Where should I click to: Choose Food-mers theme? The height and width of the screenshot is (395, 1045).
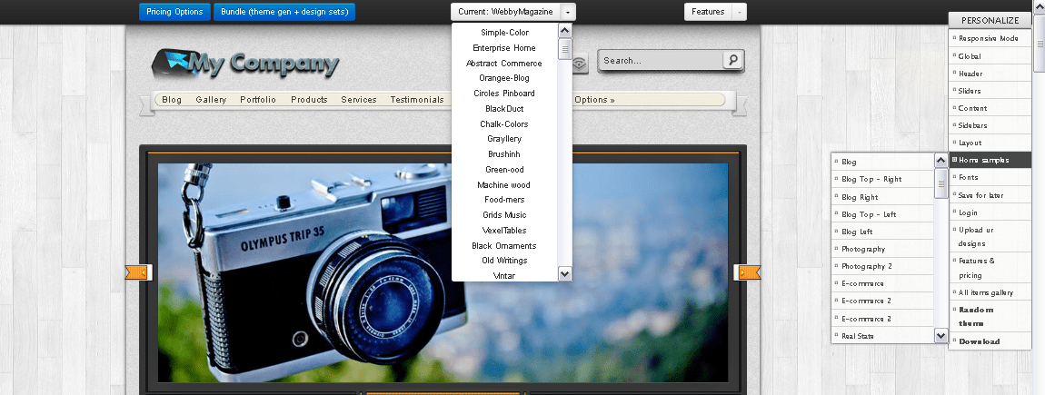coord(504,199)
